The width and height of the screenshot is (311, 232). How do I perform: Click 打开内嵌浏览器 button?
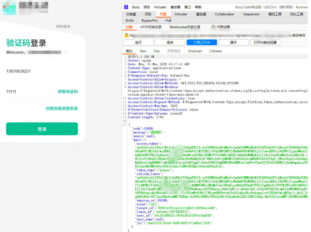pos(265,42)
